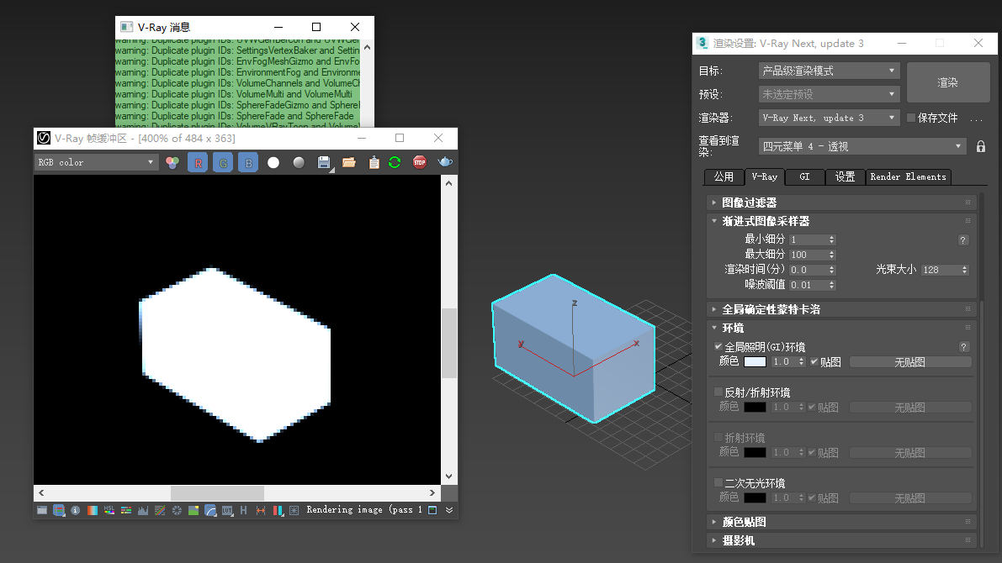1002x563 pixels.
Task: Click the 光束大小 spinner arrows
Action: point(964,270)
